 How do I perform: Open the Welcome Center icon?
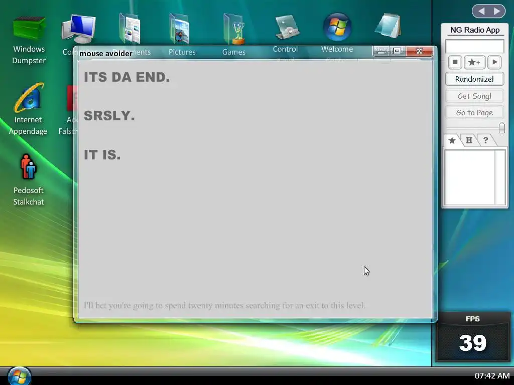point(337,27)
